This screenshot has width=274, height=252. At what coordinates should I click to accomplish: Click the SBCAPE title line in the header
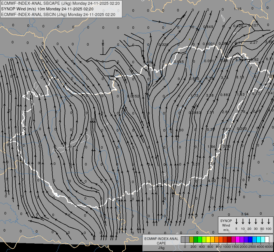60,3
